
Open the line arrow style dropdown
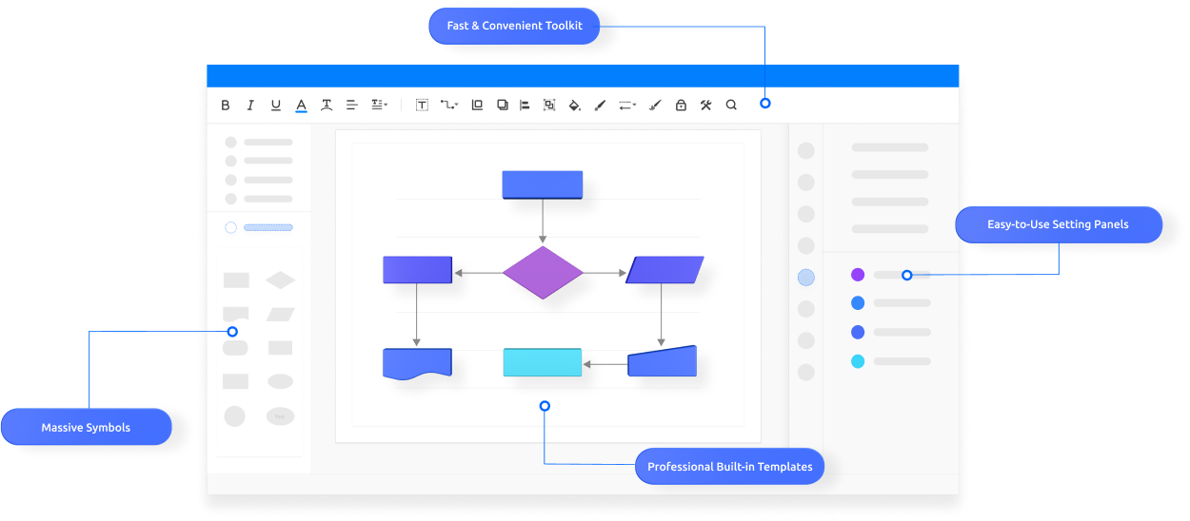[627, 106]
